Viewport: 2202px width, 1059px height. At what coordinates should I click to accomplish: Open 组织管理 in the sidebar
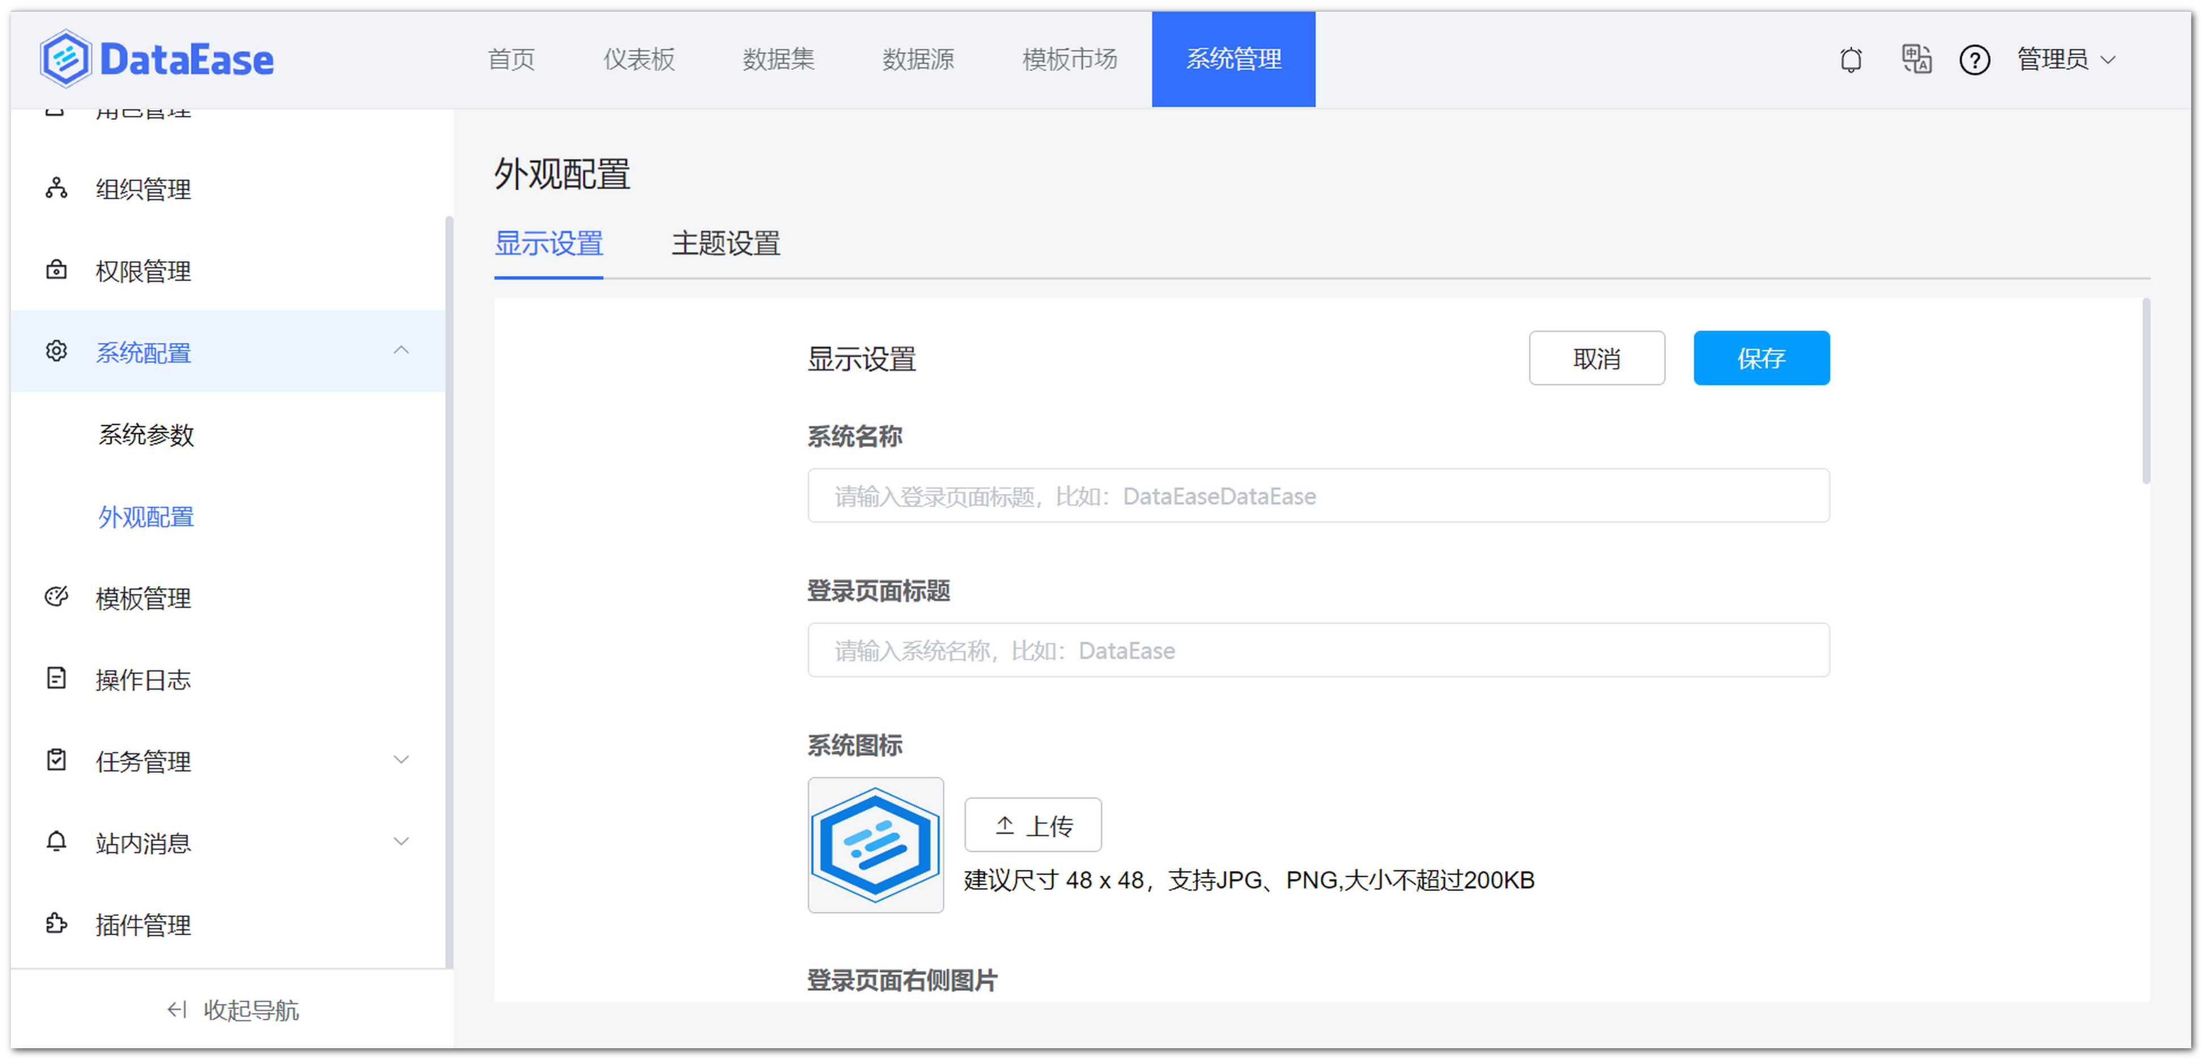[x=144, y=189]
